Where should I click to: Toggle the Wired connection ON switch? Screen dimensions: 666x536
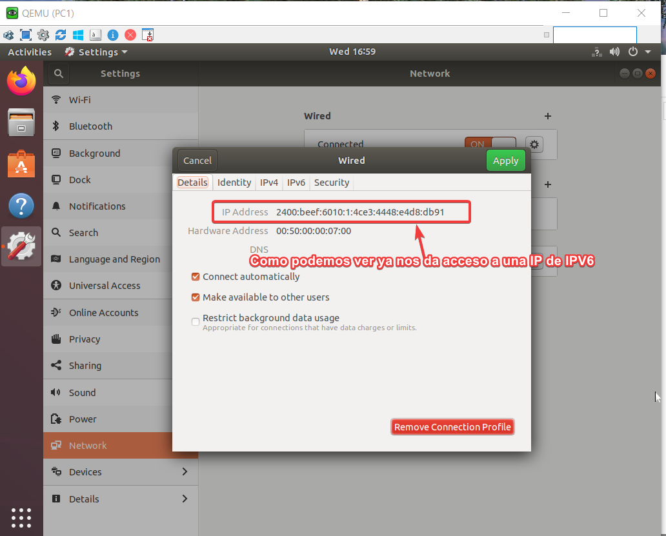(x=490, y=144)
